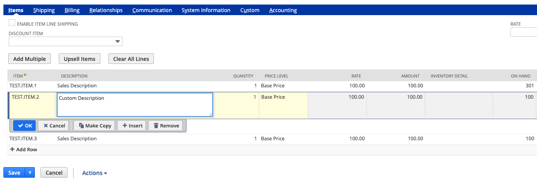
Task: Click the Add Multiple button
Action: (x=30, y=59)
